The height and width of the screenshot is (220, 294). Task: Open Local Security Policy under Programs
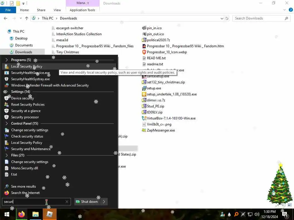[x=59, y=66]
